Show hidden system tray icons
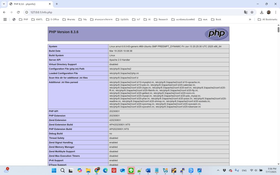280x175 pixels. tap(218, 170)
